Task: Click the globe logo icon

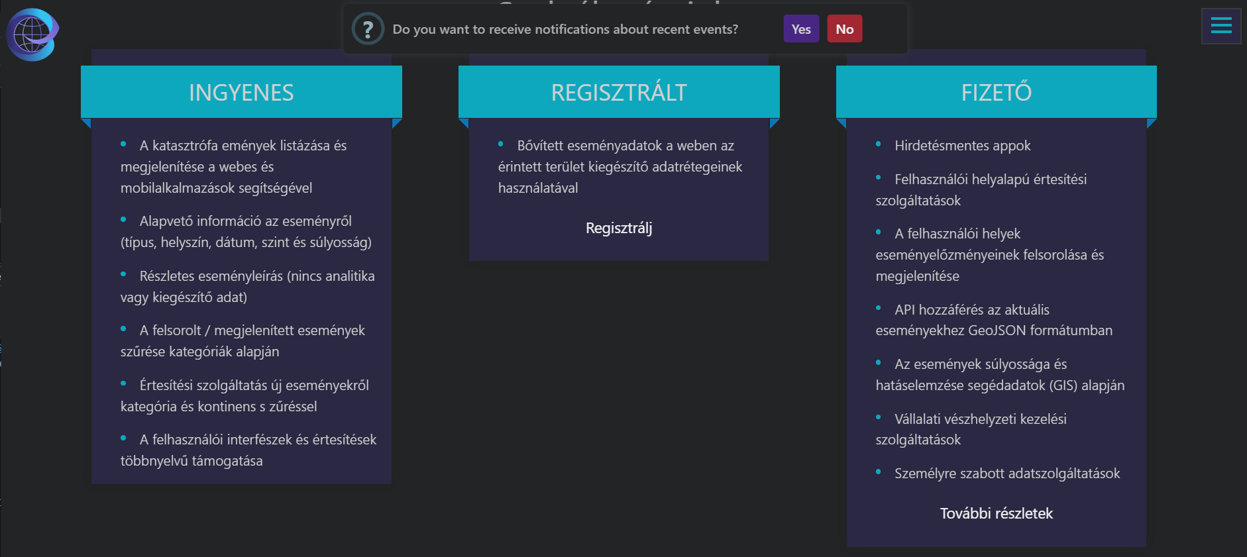Action: pyautogui.click(x=32, y=34)
